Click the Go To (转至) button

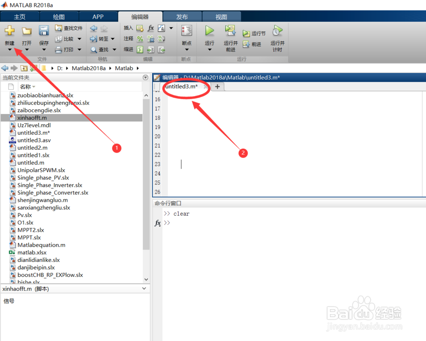pyautogui.click(x=99, y=39)
